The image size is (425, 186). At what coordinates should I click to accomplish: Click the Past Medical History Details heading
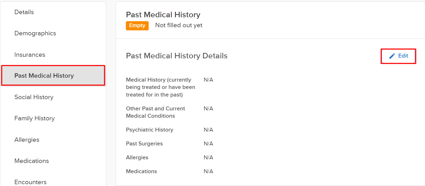(177, 56)
